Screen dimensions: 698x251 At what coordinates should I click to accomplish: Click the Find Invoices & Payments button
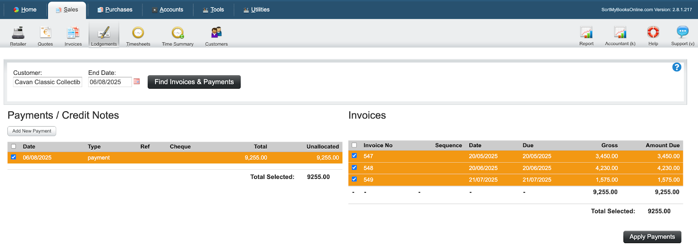(194, 82)
